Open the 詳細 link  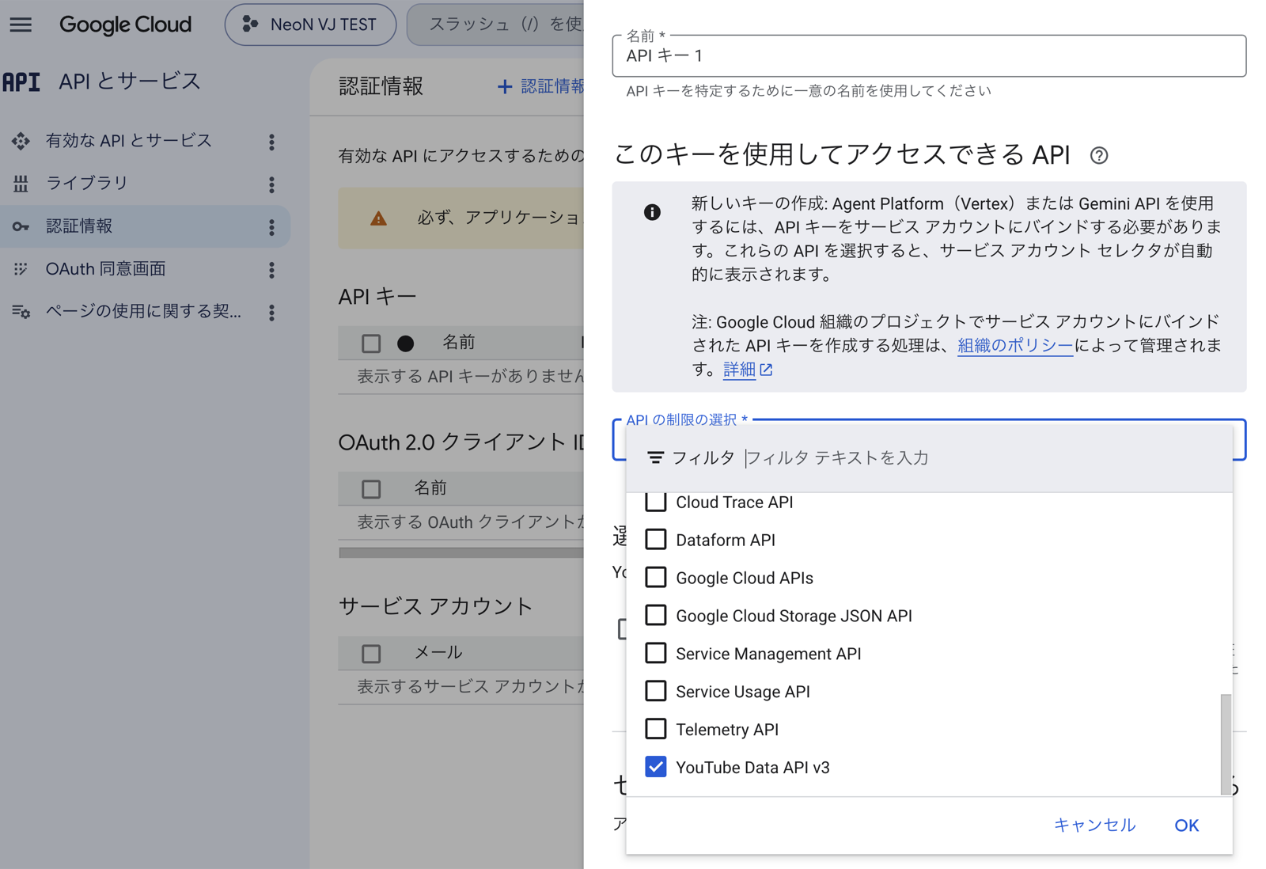739,370
